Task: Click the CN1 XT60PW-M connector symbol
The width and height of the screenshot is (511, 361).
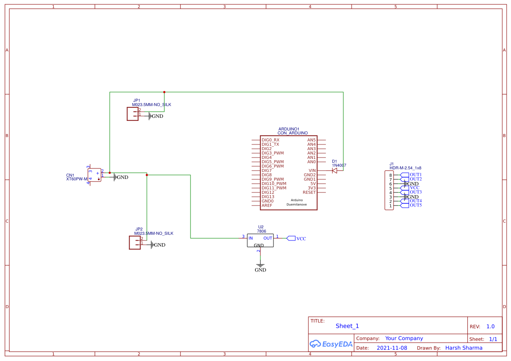Action: (x=94, y=175)
